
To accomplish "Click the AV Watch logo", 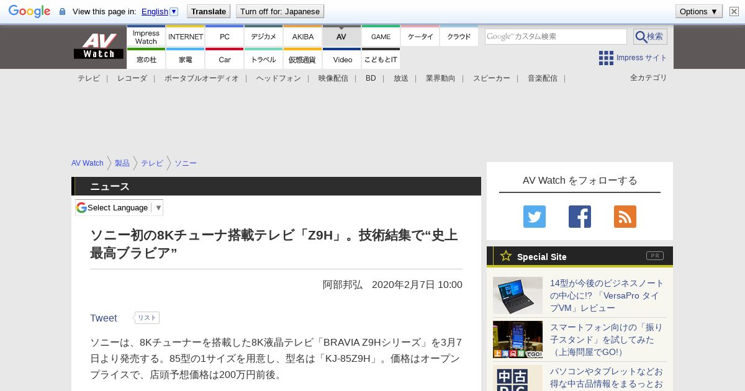I will [99, 46].
